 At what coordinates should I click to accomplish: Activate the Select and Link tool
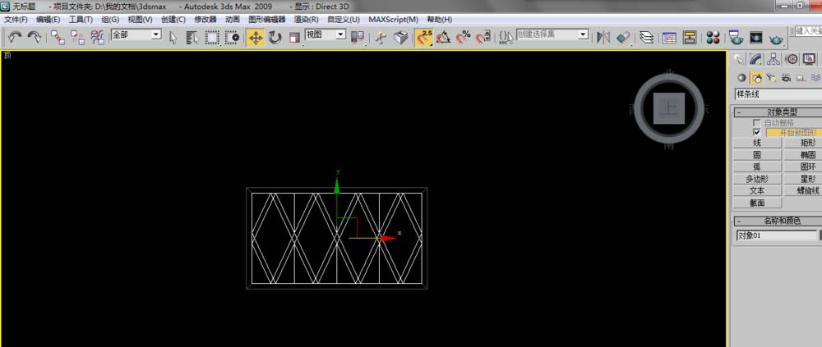(58, 37)
